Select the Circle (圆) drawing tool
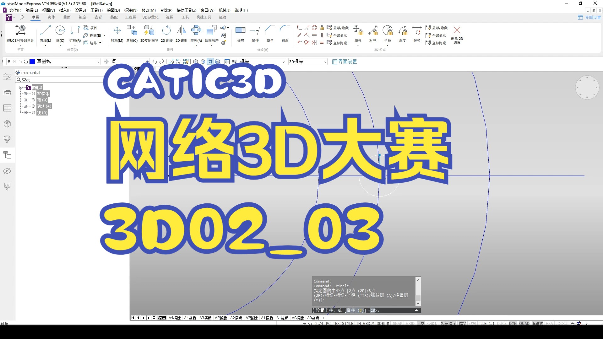The image size is (603, 339). coord(60,34)
